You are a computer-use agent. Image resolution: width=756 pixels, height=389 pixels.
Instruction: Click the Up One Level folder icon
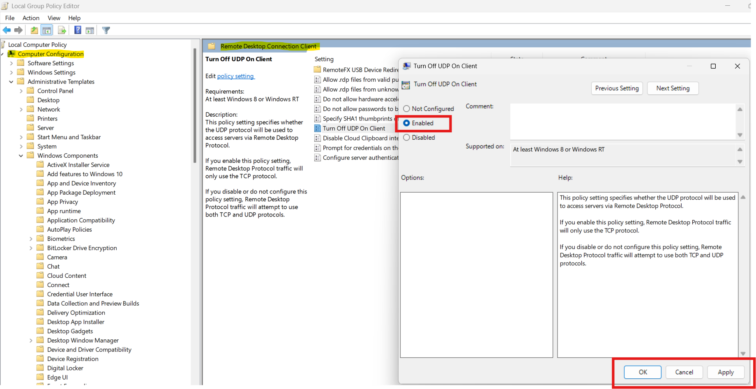click(35, 30)
